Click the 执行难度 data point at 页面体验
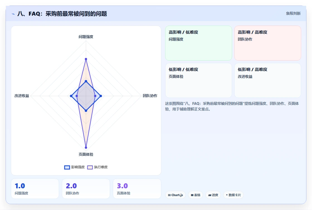 click(86, 148)
